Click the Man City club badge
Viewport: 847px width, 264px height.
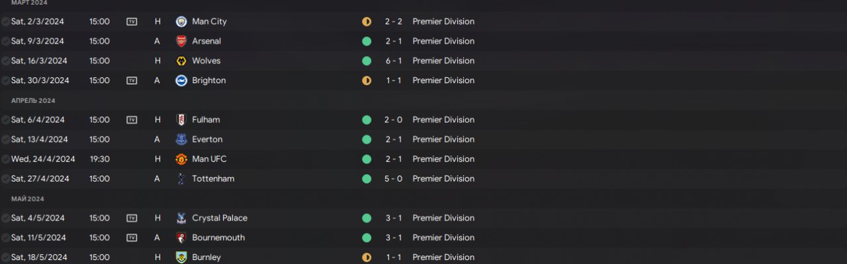click(x=181, y=22)
